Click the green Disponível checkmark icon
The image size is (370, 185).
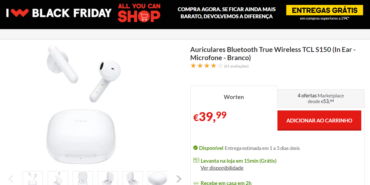196,148
